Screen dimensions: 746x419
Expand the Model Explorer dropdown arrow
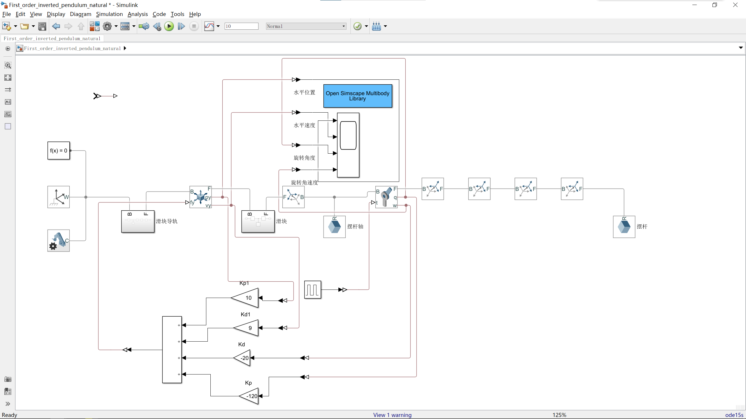click(x=134, y=26)
